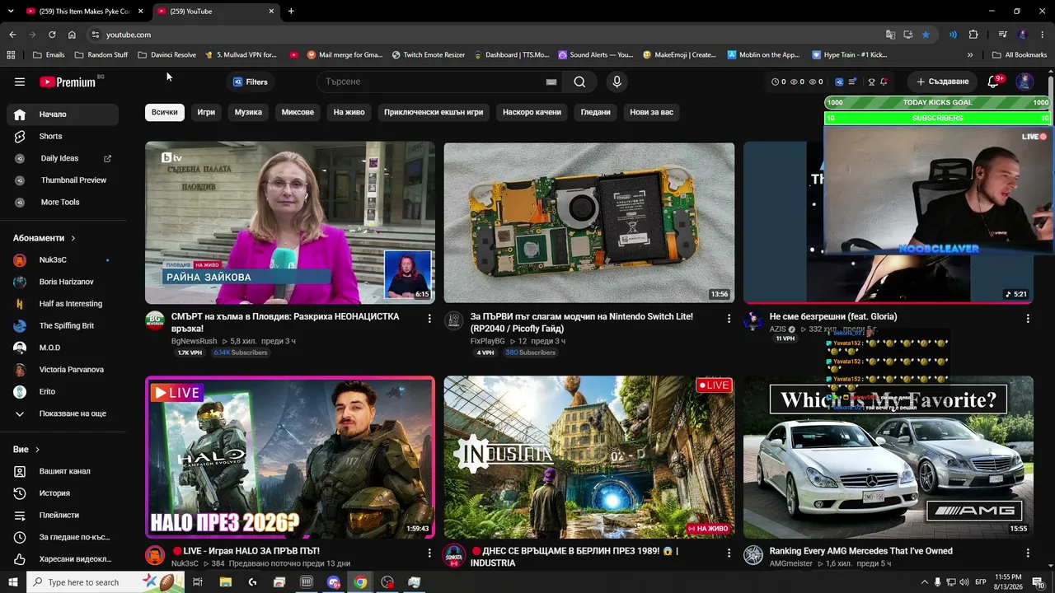
Task: Start voice search with the microphone
Action: [x=617, y=82]
